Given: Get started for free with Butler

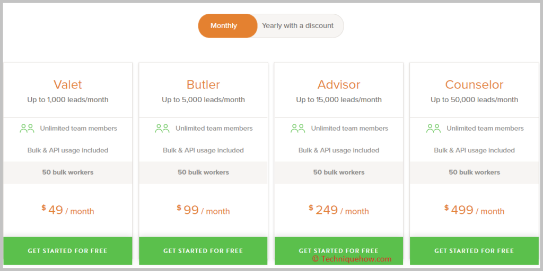Looking at the screenshot, I should [203, 251].
